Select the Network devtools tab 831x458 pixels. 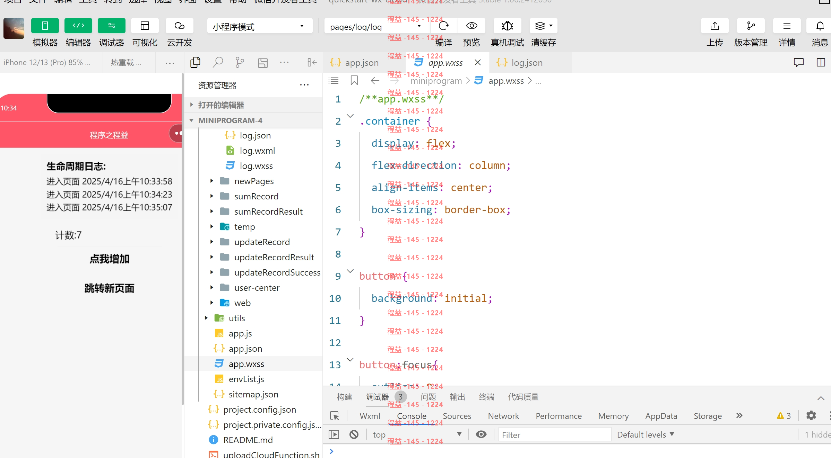(503, 416)
